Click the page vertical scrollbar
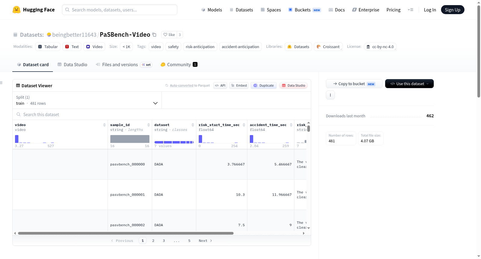The image size is (481, 259). [479, 51]
